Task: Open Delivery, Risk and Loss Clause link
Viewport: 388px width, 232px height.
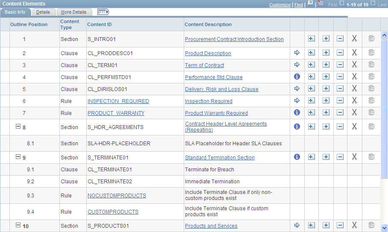Action: pos(222,89)
